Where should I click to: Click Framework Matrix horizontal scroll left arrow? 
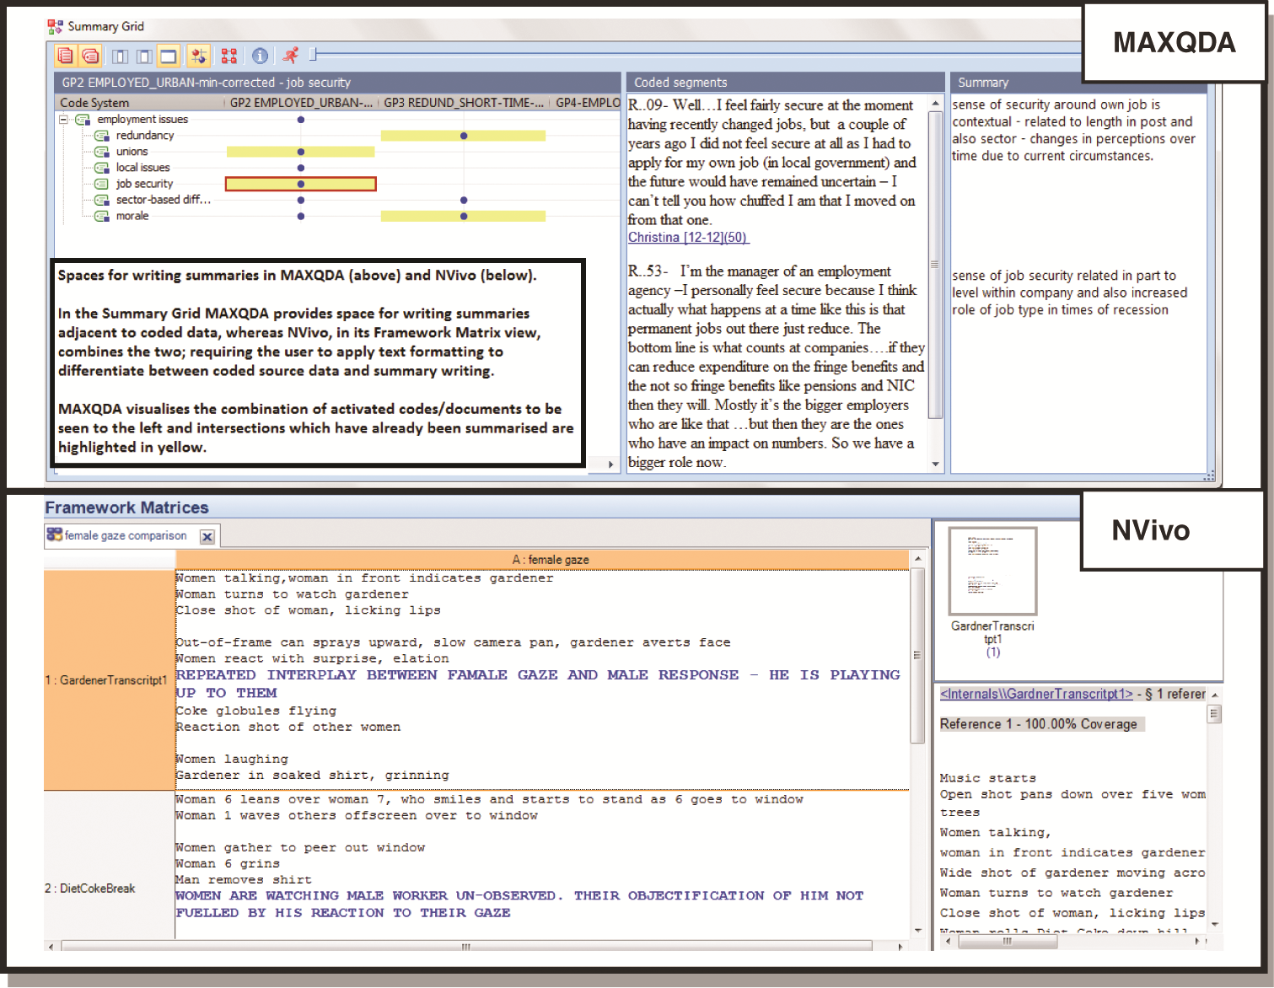[x=51, y=947]
